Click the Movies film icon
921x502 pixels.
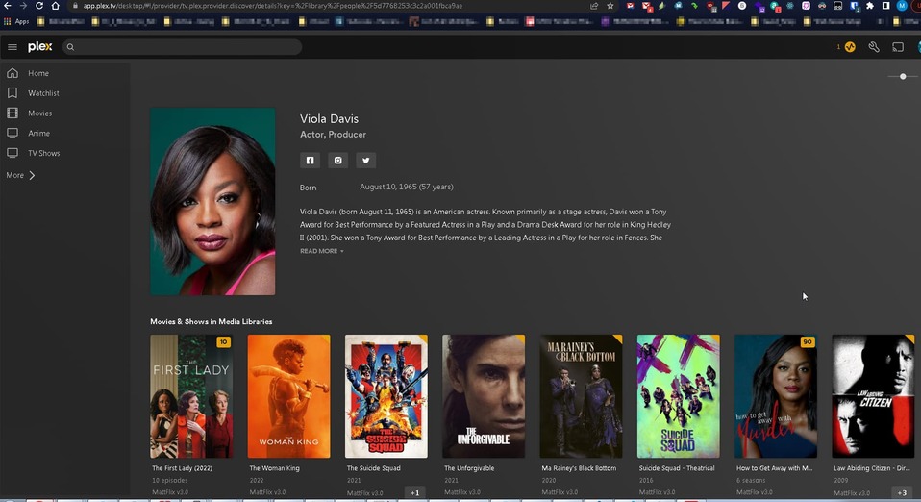point(12,113)
